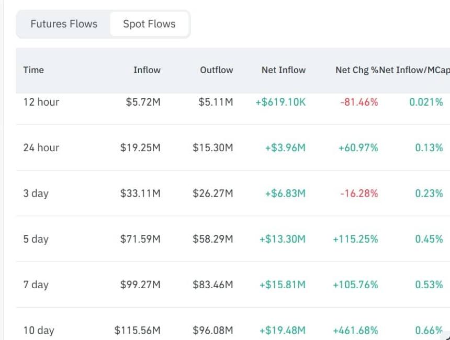Viewport: 450px width, 340px height.
Task: Select the Spot Flows tab
Action: (x=149, y=24)
